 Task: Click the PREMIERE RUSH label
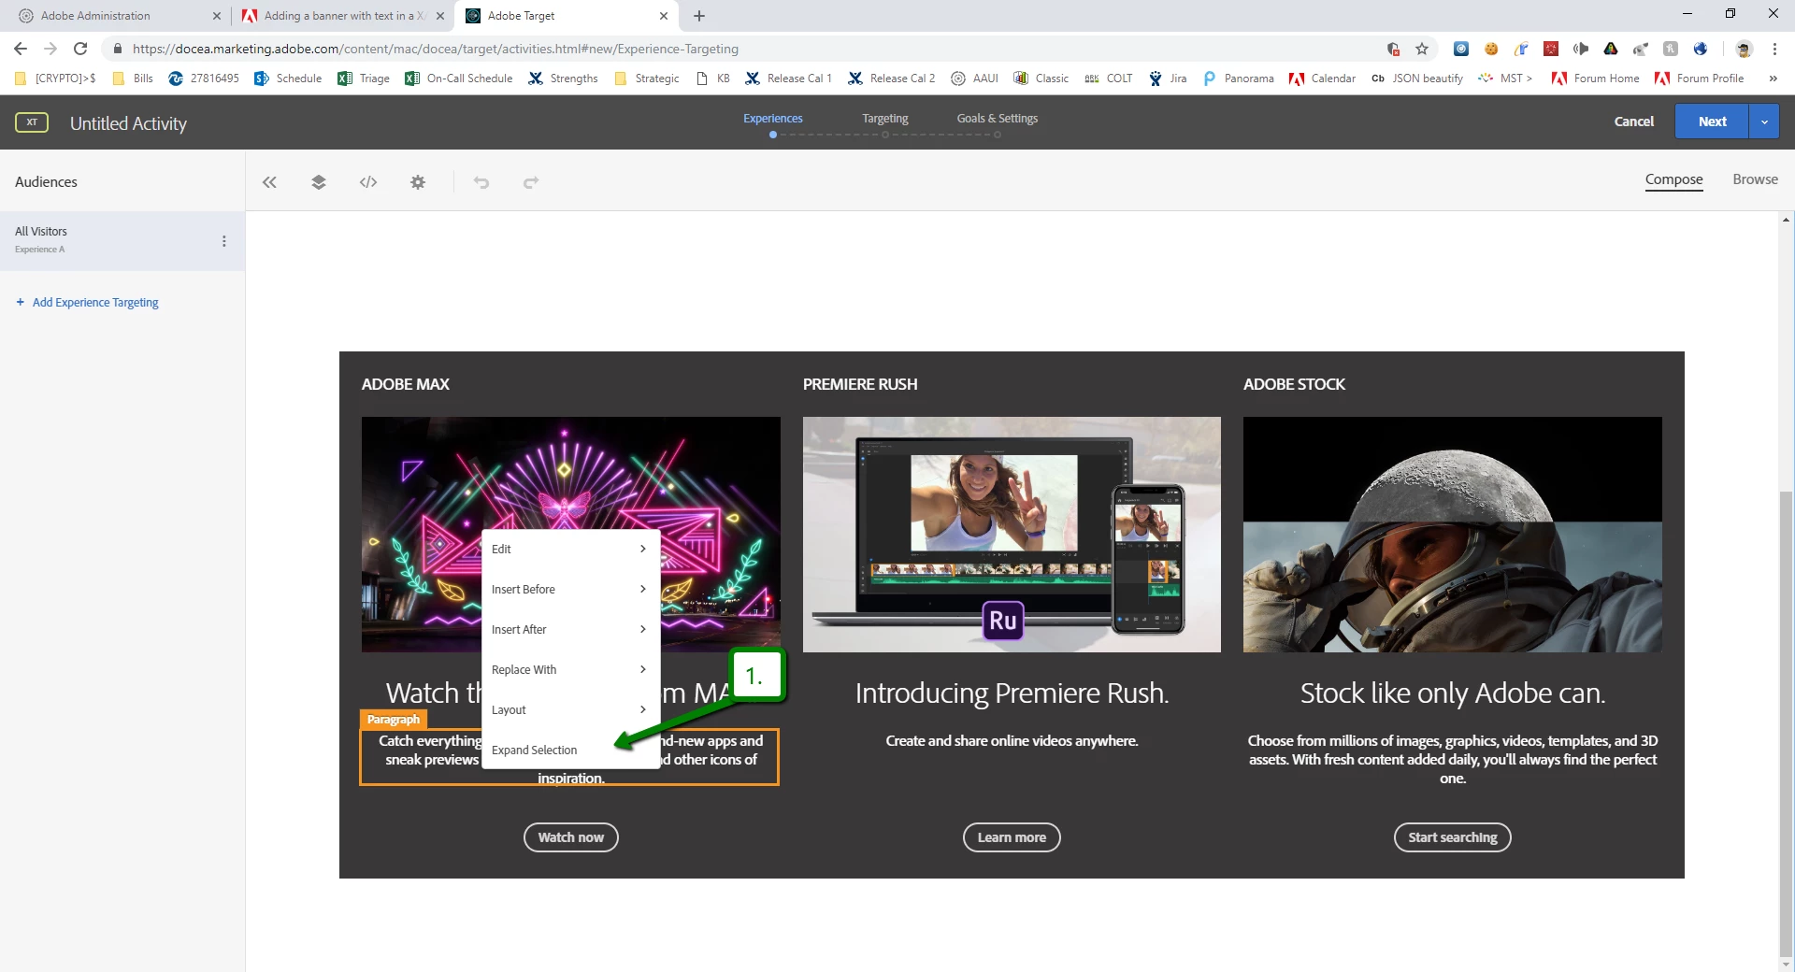coord(860,384)
